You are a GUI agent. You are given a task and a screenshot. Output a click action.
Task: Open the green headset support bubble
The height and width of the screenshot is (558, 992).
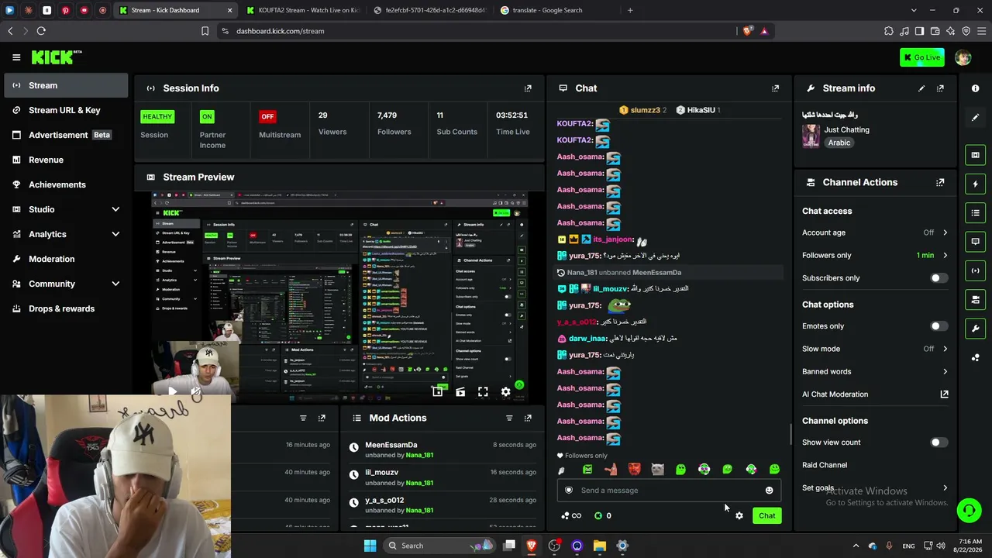click(969, 510)
